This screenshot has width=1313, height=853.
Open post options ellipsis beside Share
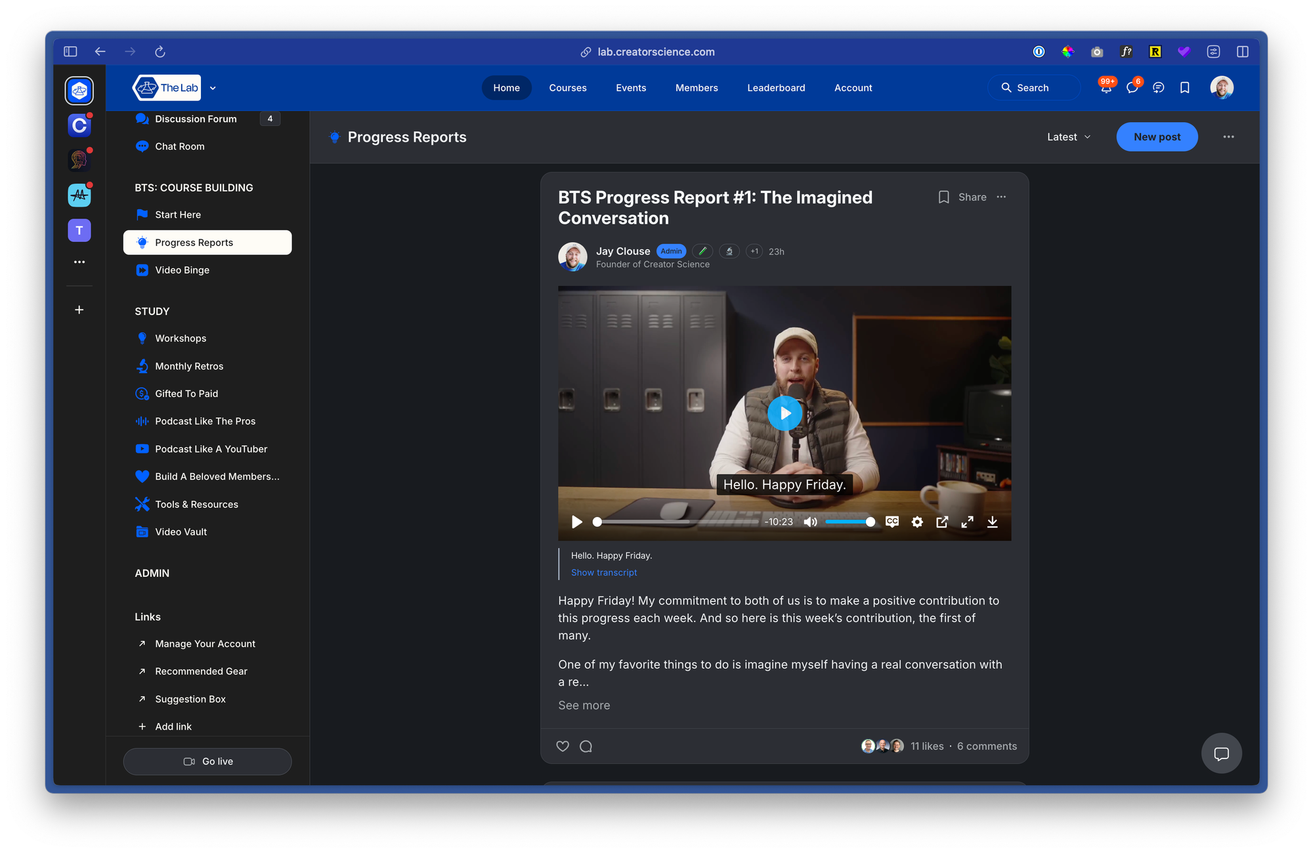[x=1001, y=197]
